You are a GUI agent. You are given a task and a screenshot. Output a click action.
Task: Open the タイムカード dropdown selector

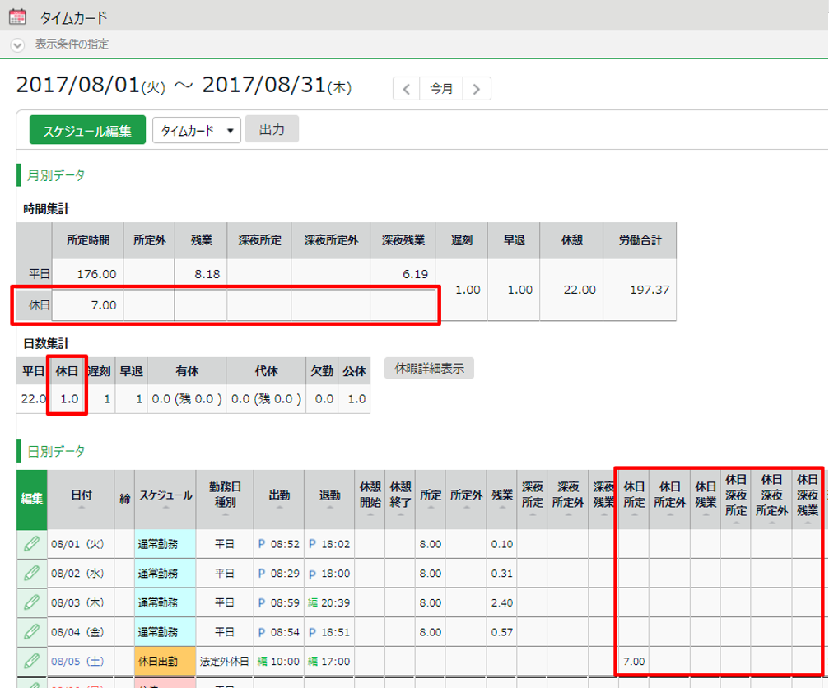(x=197, y=130)
